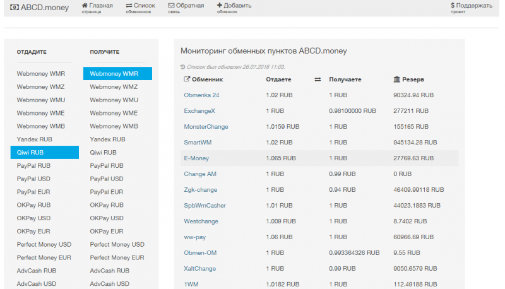The width and height of the screenshot is (505, 289).
Task: Click rate 1.065 RUB in E-Money row
Action: tap(281, 158)
